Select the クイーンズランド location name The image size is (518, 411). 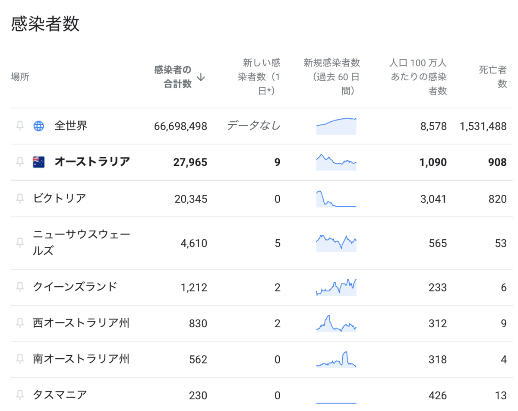pyautogui.click(x=75, y=287)
